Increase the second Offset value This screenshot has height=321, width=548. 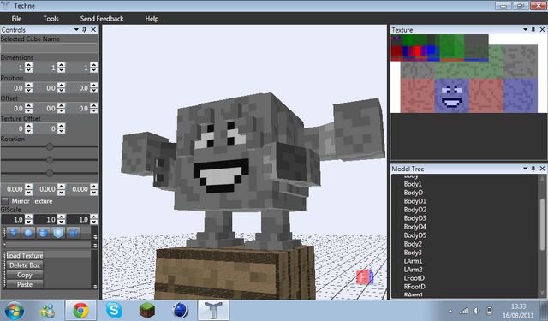[x=61, y=105]
